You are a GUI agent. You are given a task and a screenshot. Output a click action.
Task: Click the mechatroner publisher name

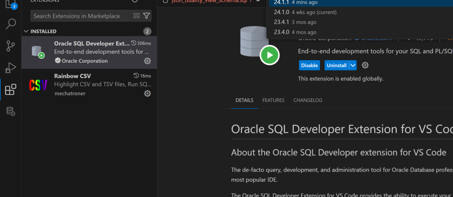coord(70,93)
